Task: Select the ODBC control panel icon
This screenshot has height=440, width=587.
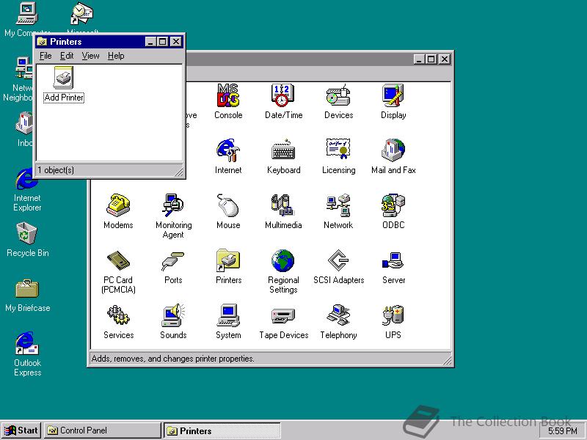Action: point(393,205)
